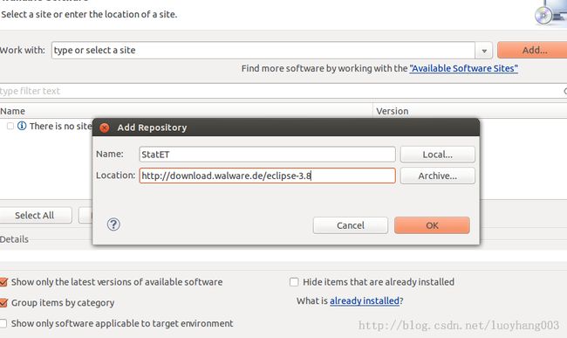Open the 'already installed' link
The width and height of the screenshot is (567, 338).
[x=365, y=300]
